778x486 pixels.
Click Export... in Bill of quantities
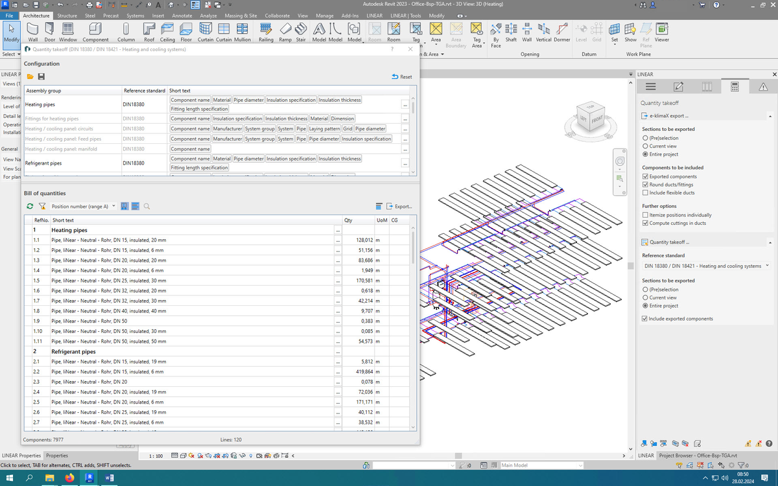[399, 206]
